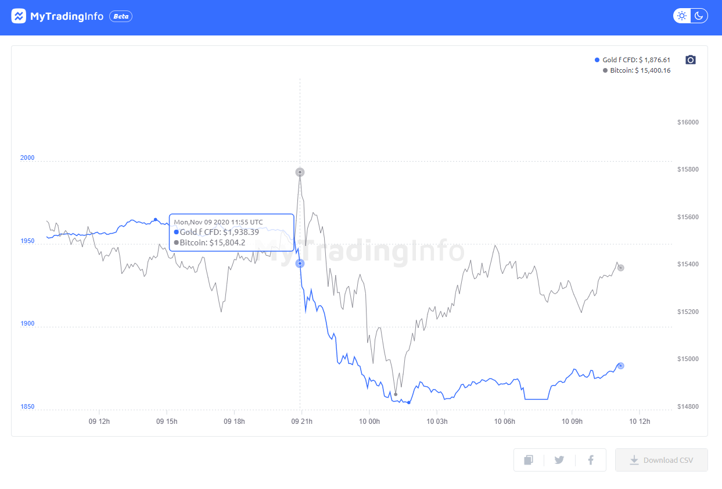Click the download arrow icon beside CSV
Screen dimensions: 722x489
(x=634, y=460)
